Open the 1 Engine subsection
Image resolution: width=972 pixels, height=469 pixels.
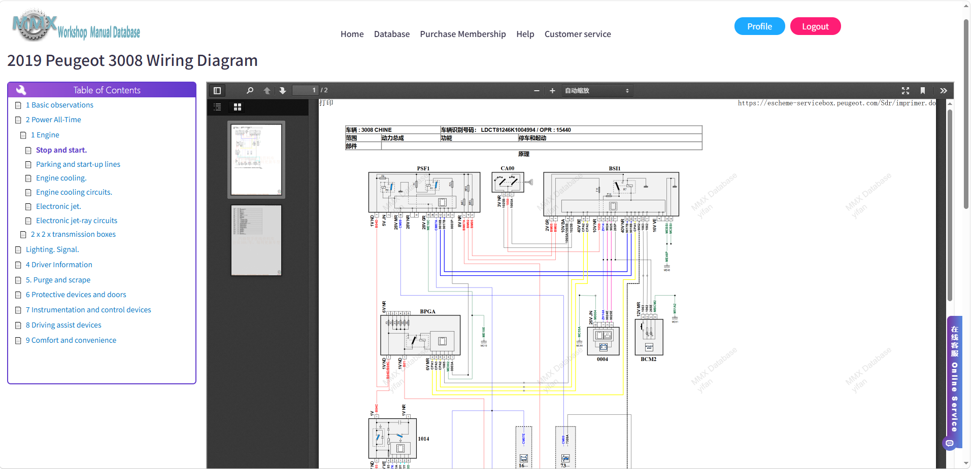[45, 135]
